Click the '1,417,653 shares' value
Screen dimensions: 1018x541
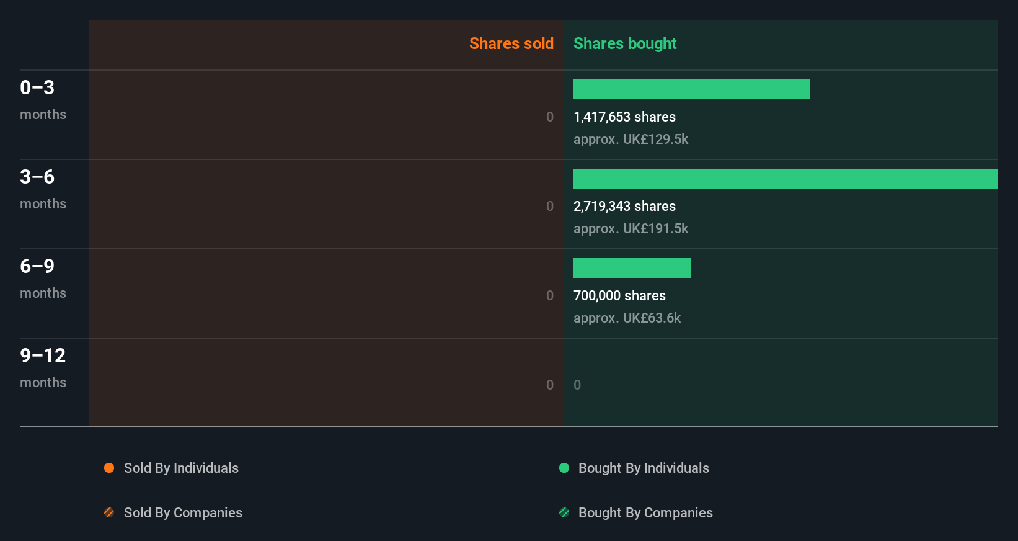click(624, 117)
